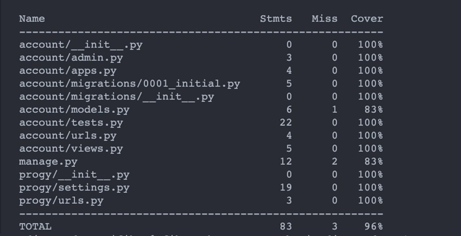Select progy/urls.py in the report
The width and height of the screenshot is (461, 236).
pyautogui.click(x=62, y=200)
